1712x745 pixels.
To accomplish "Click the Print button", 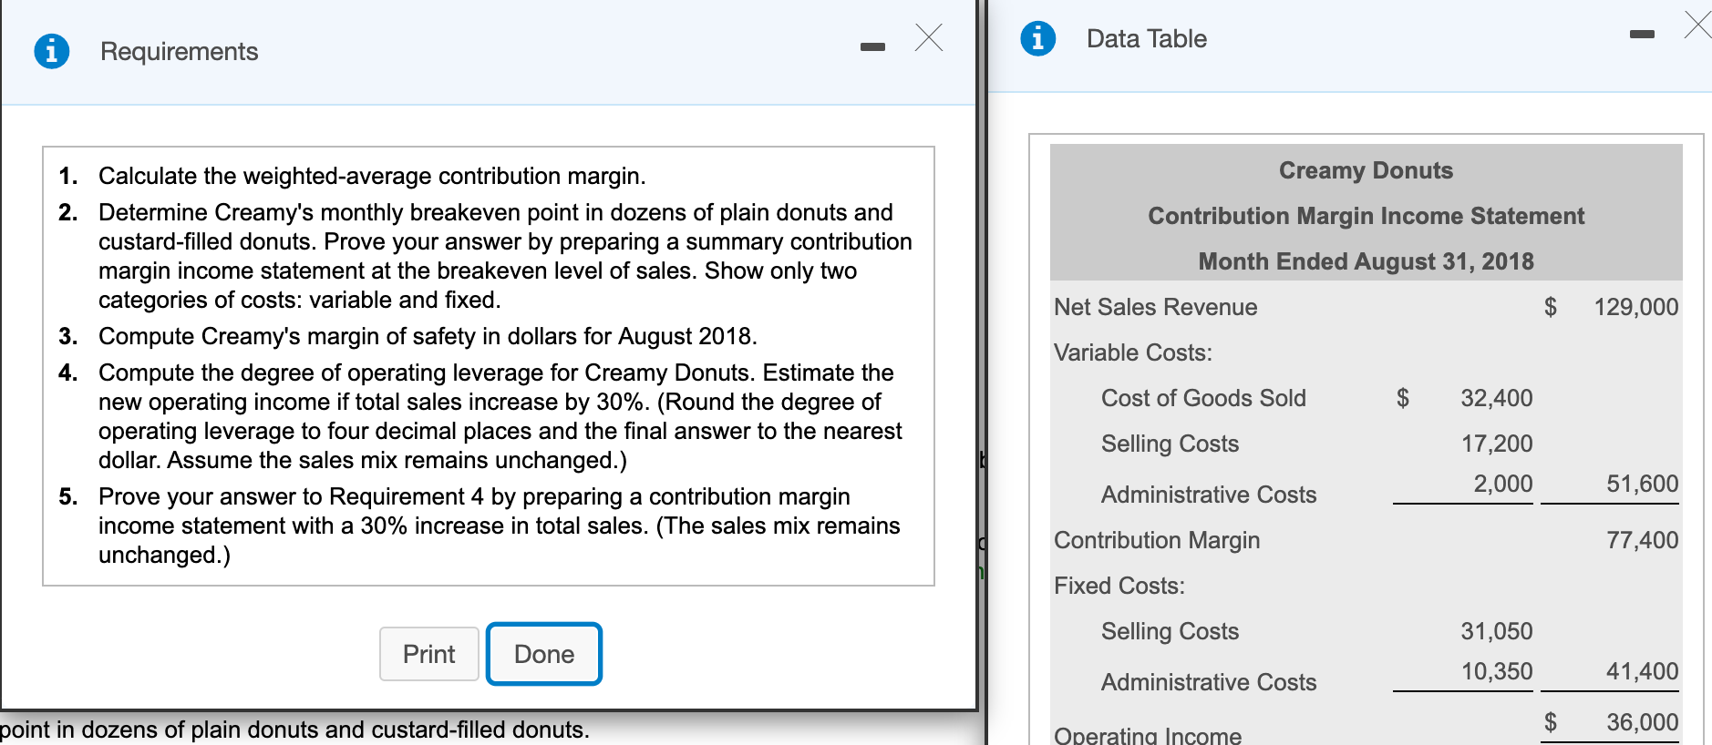I will click(x=429, y=654).
